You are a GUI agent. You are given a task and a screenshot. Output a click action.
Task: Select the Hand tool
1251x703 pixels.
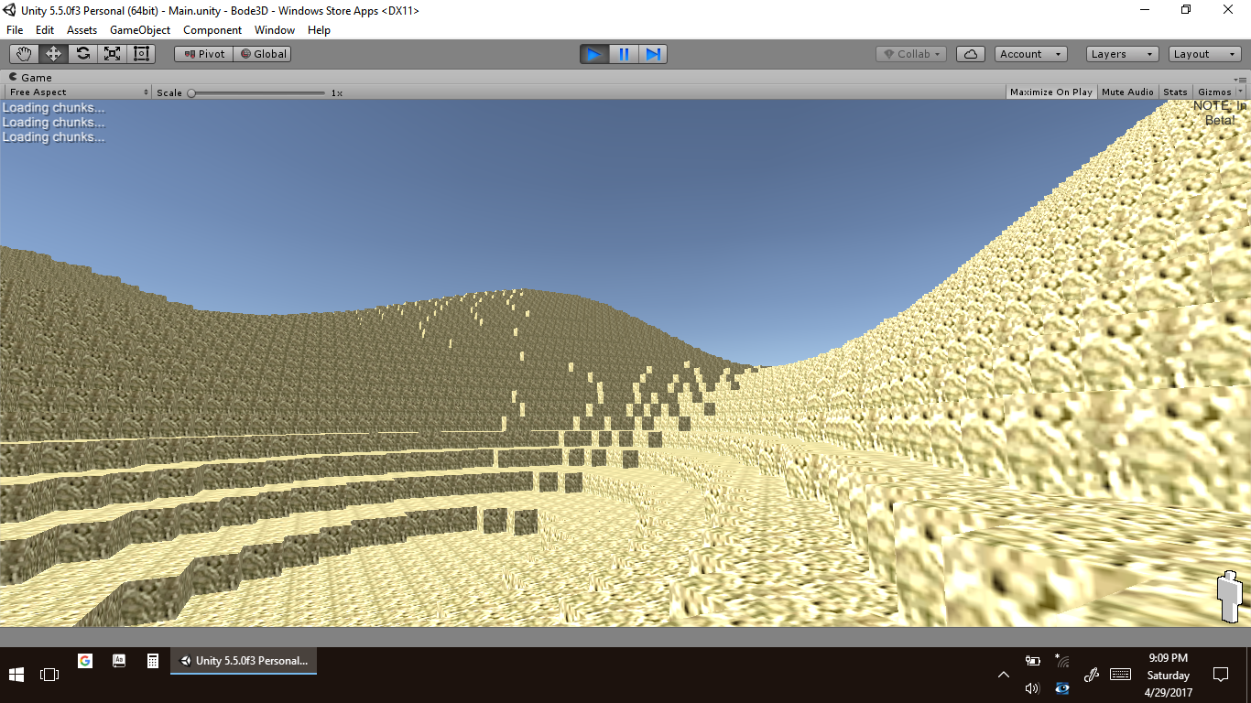click(x=24, y=54)
